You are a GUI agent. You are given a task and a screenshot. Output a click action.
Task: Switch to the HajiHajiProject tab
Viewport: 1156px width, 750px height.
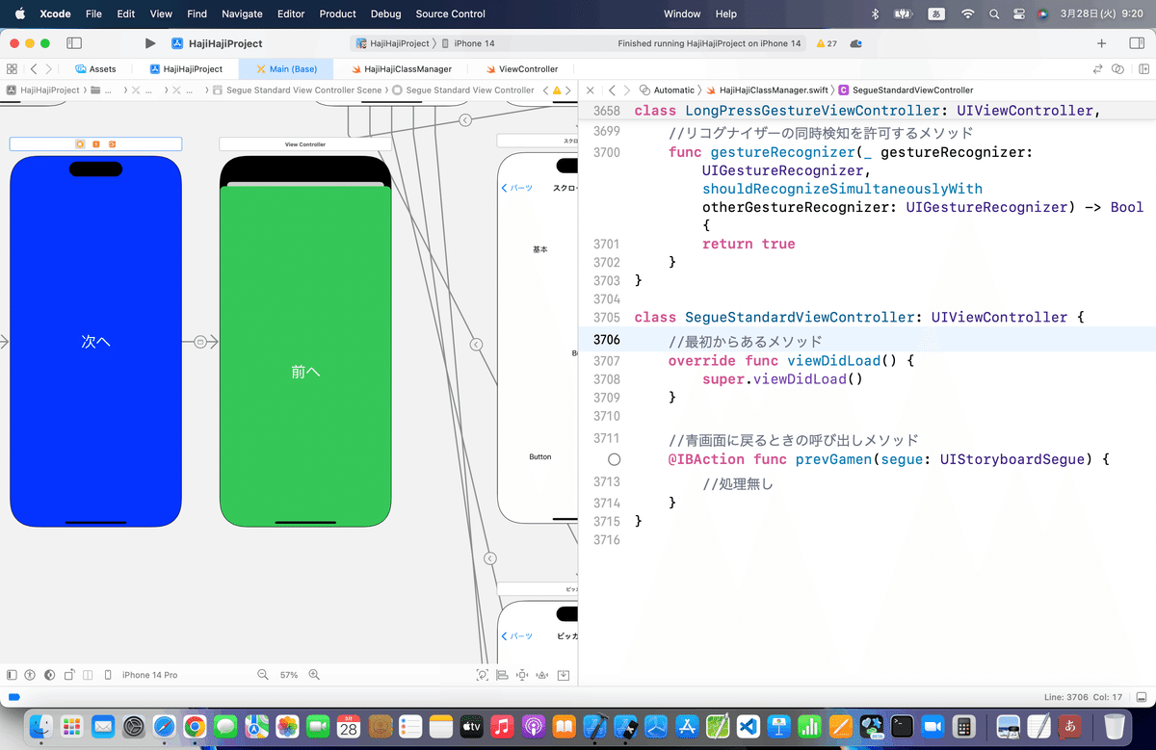click(x=186, y=69)
